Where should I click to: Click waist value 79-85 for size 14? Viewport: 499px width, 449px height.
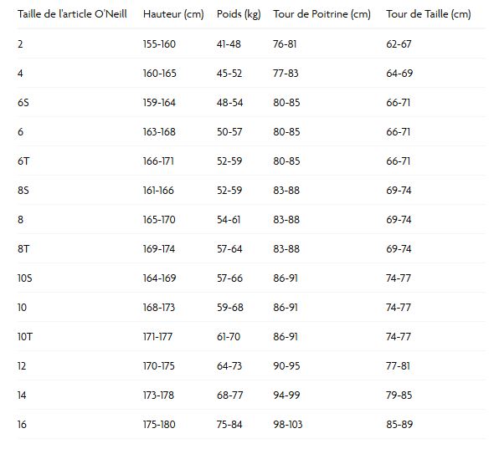point(399,395)
